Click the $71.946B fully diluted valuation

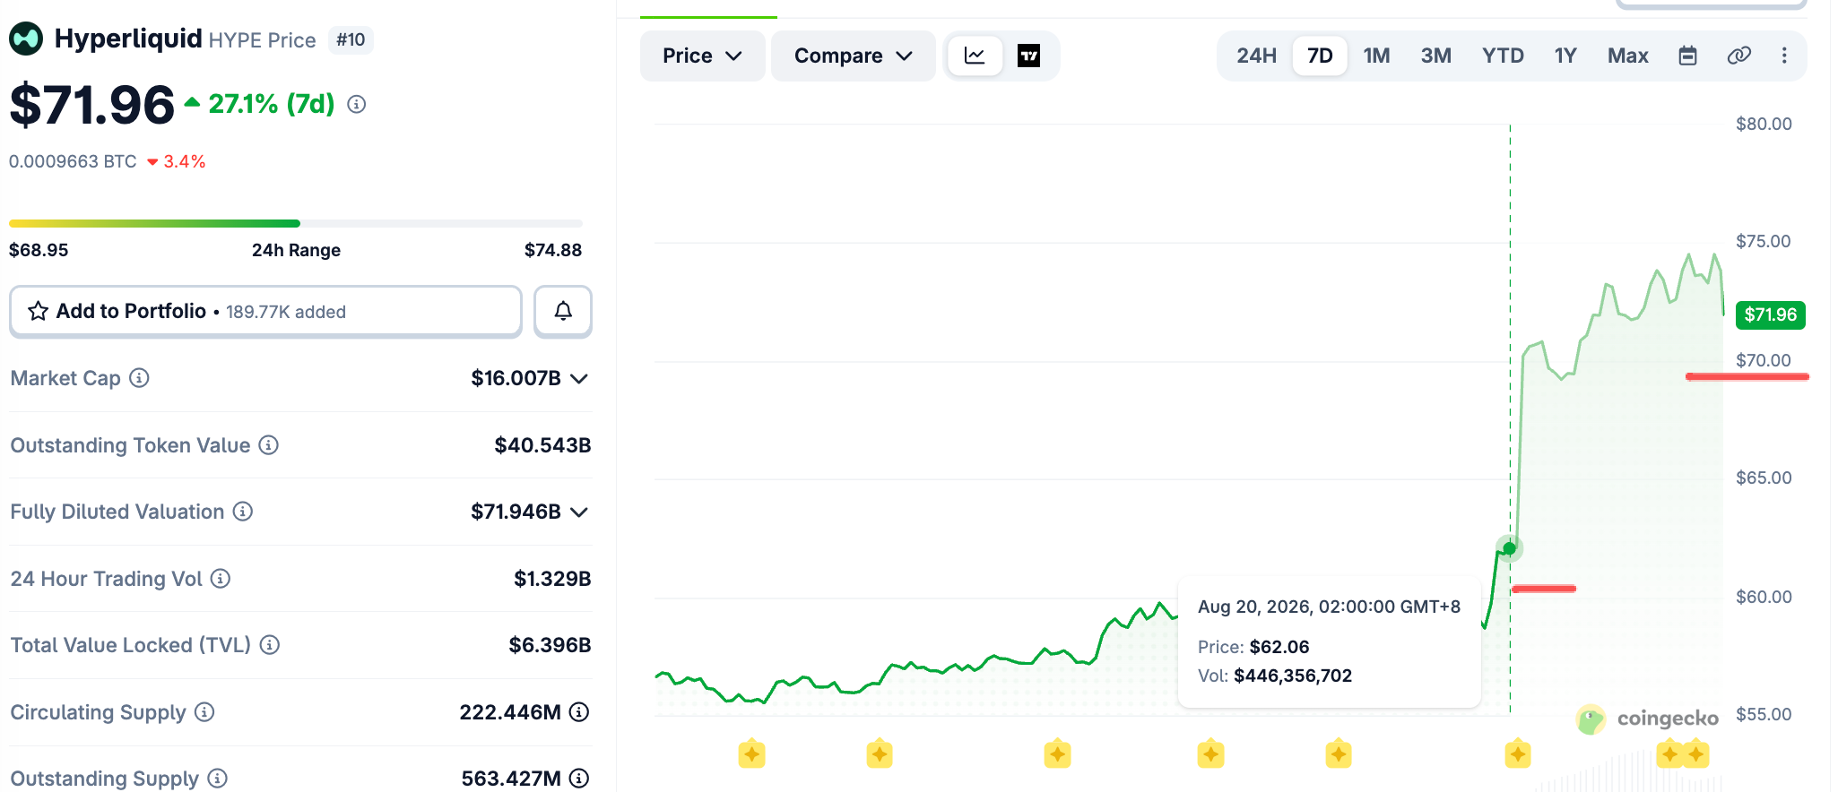coord(516,512)
